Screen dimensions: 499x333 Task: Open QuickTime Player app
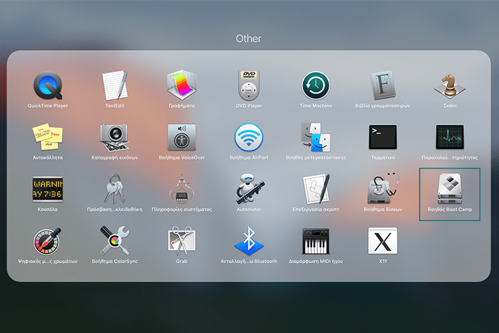point(48,85)
